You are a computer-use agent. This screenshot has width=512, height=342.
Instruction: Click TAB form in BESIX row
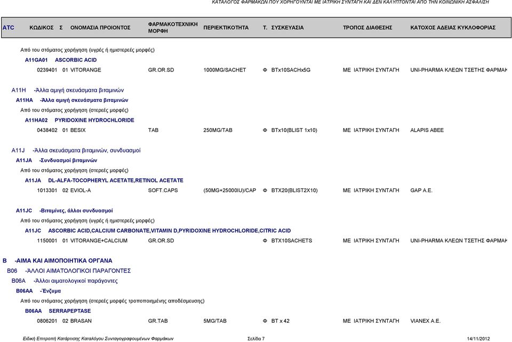coord(153,130)
